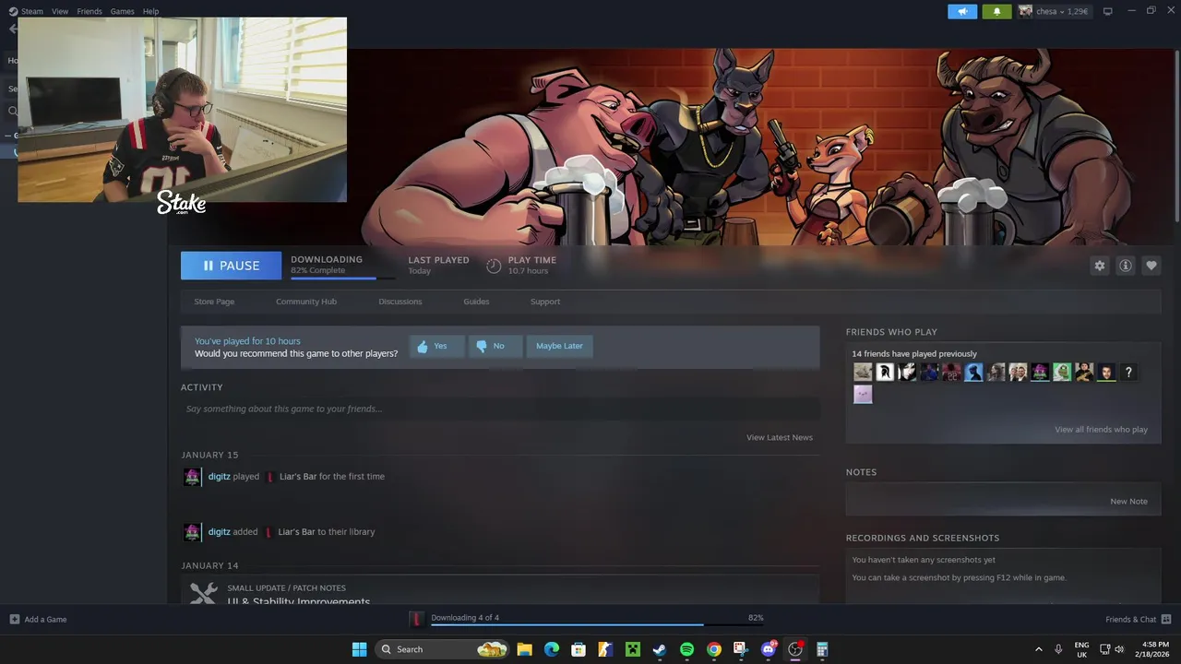
Task: Open Liar's Bar link in 'to their library'
Action: pyautogui.click(x=297, y=532)
